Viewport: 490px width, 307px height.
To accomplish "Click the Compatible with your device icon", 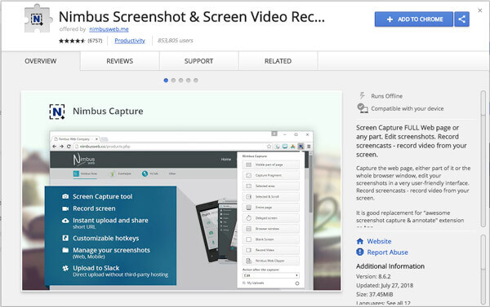I will (x=363, y=108).
